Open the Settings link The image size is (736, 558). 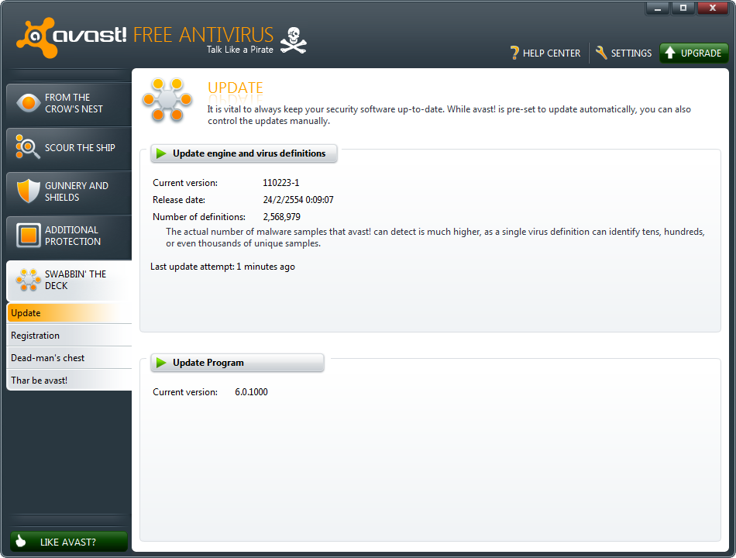pyautogui.click(x=624, y=53)
